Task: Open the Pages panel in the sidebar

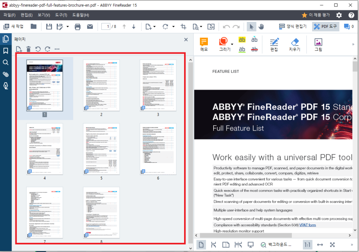Action: 6,39
